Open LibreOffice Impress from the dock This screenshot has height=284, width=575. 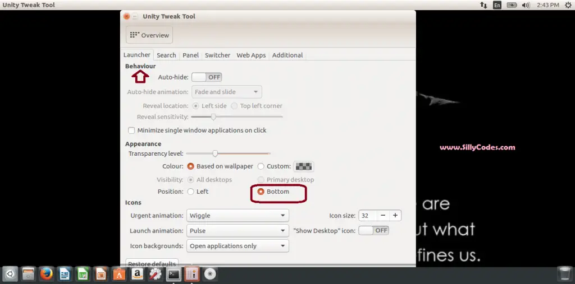[x=101, y=274]
